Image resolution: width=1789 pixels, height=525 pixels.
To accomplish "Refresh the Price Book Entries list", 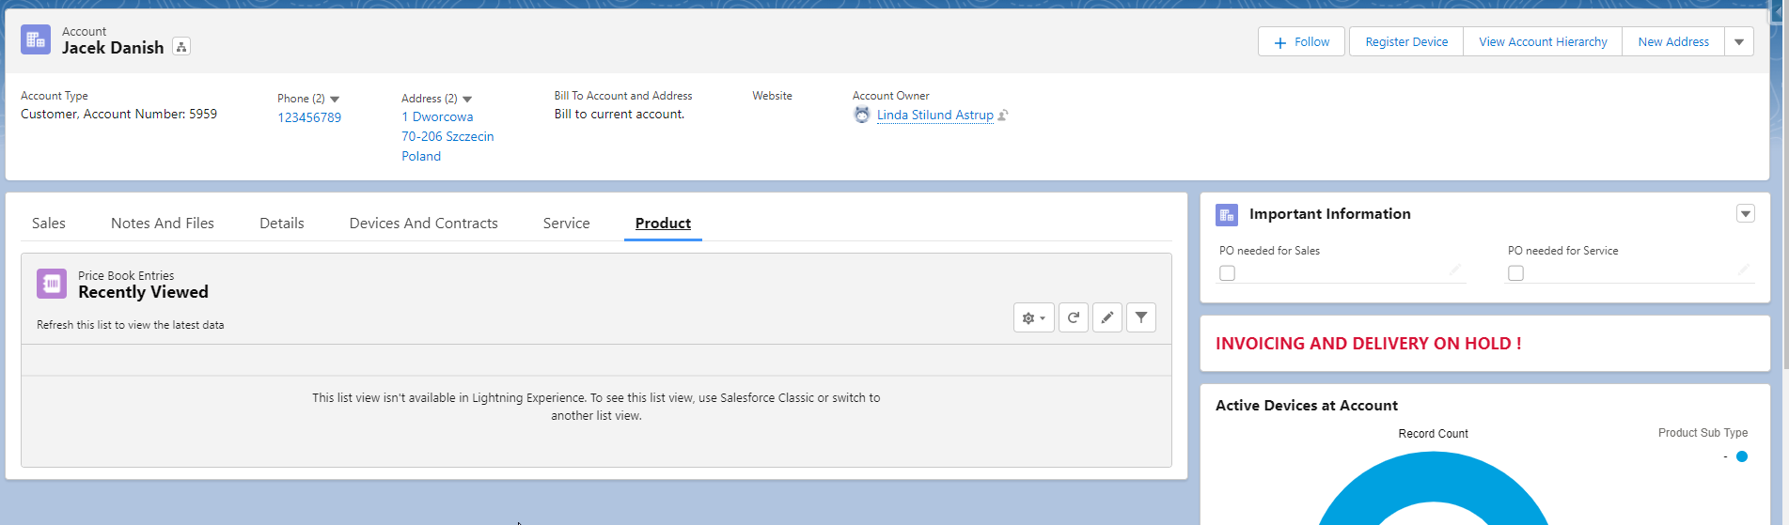I will coord(1073,318).
